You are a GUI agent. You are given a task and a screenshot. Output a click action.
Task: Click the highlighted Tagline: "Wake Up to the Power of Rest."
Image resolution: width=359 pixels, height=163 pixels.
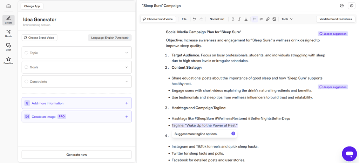tap(205, 125)
